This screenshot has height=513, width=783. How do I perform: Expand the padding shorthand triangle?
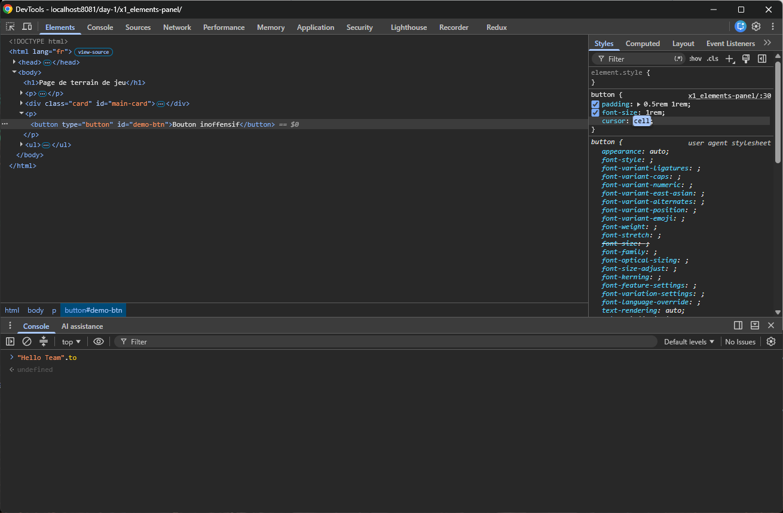click(x=639, y=104)
